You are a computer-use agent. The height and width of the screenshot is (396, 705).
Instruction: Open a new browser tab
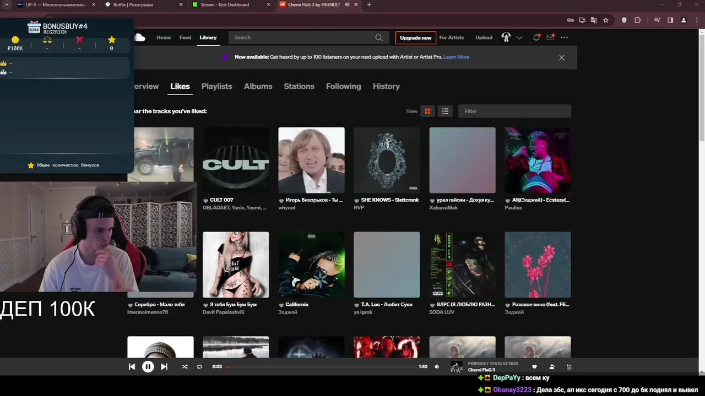click(x=369, y=4)
